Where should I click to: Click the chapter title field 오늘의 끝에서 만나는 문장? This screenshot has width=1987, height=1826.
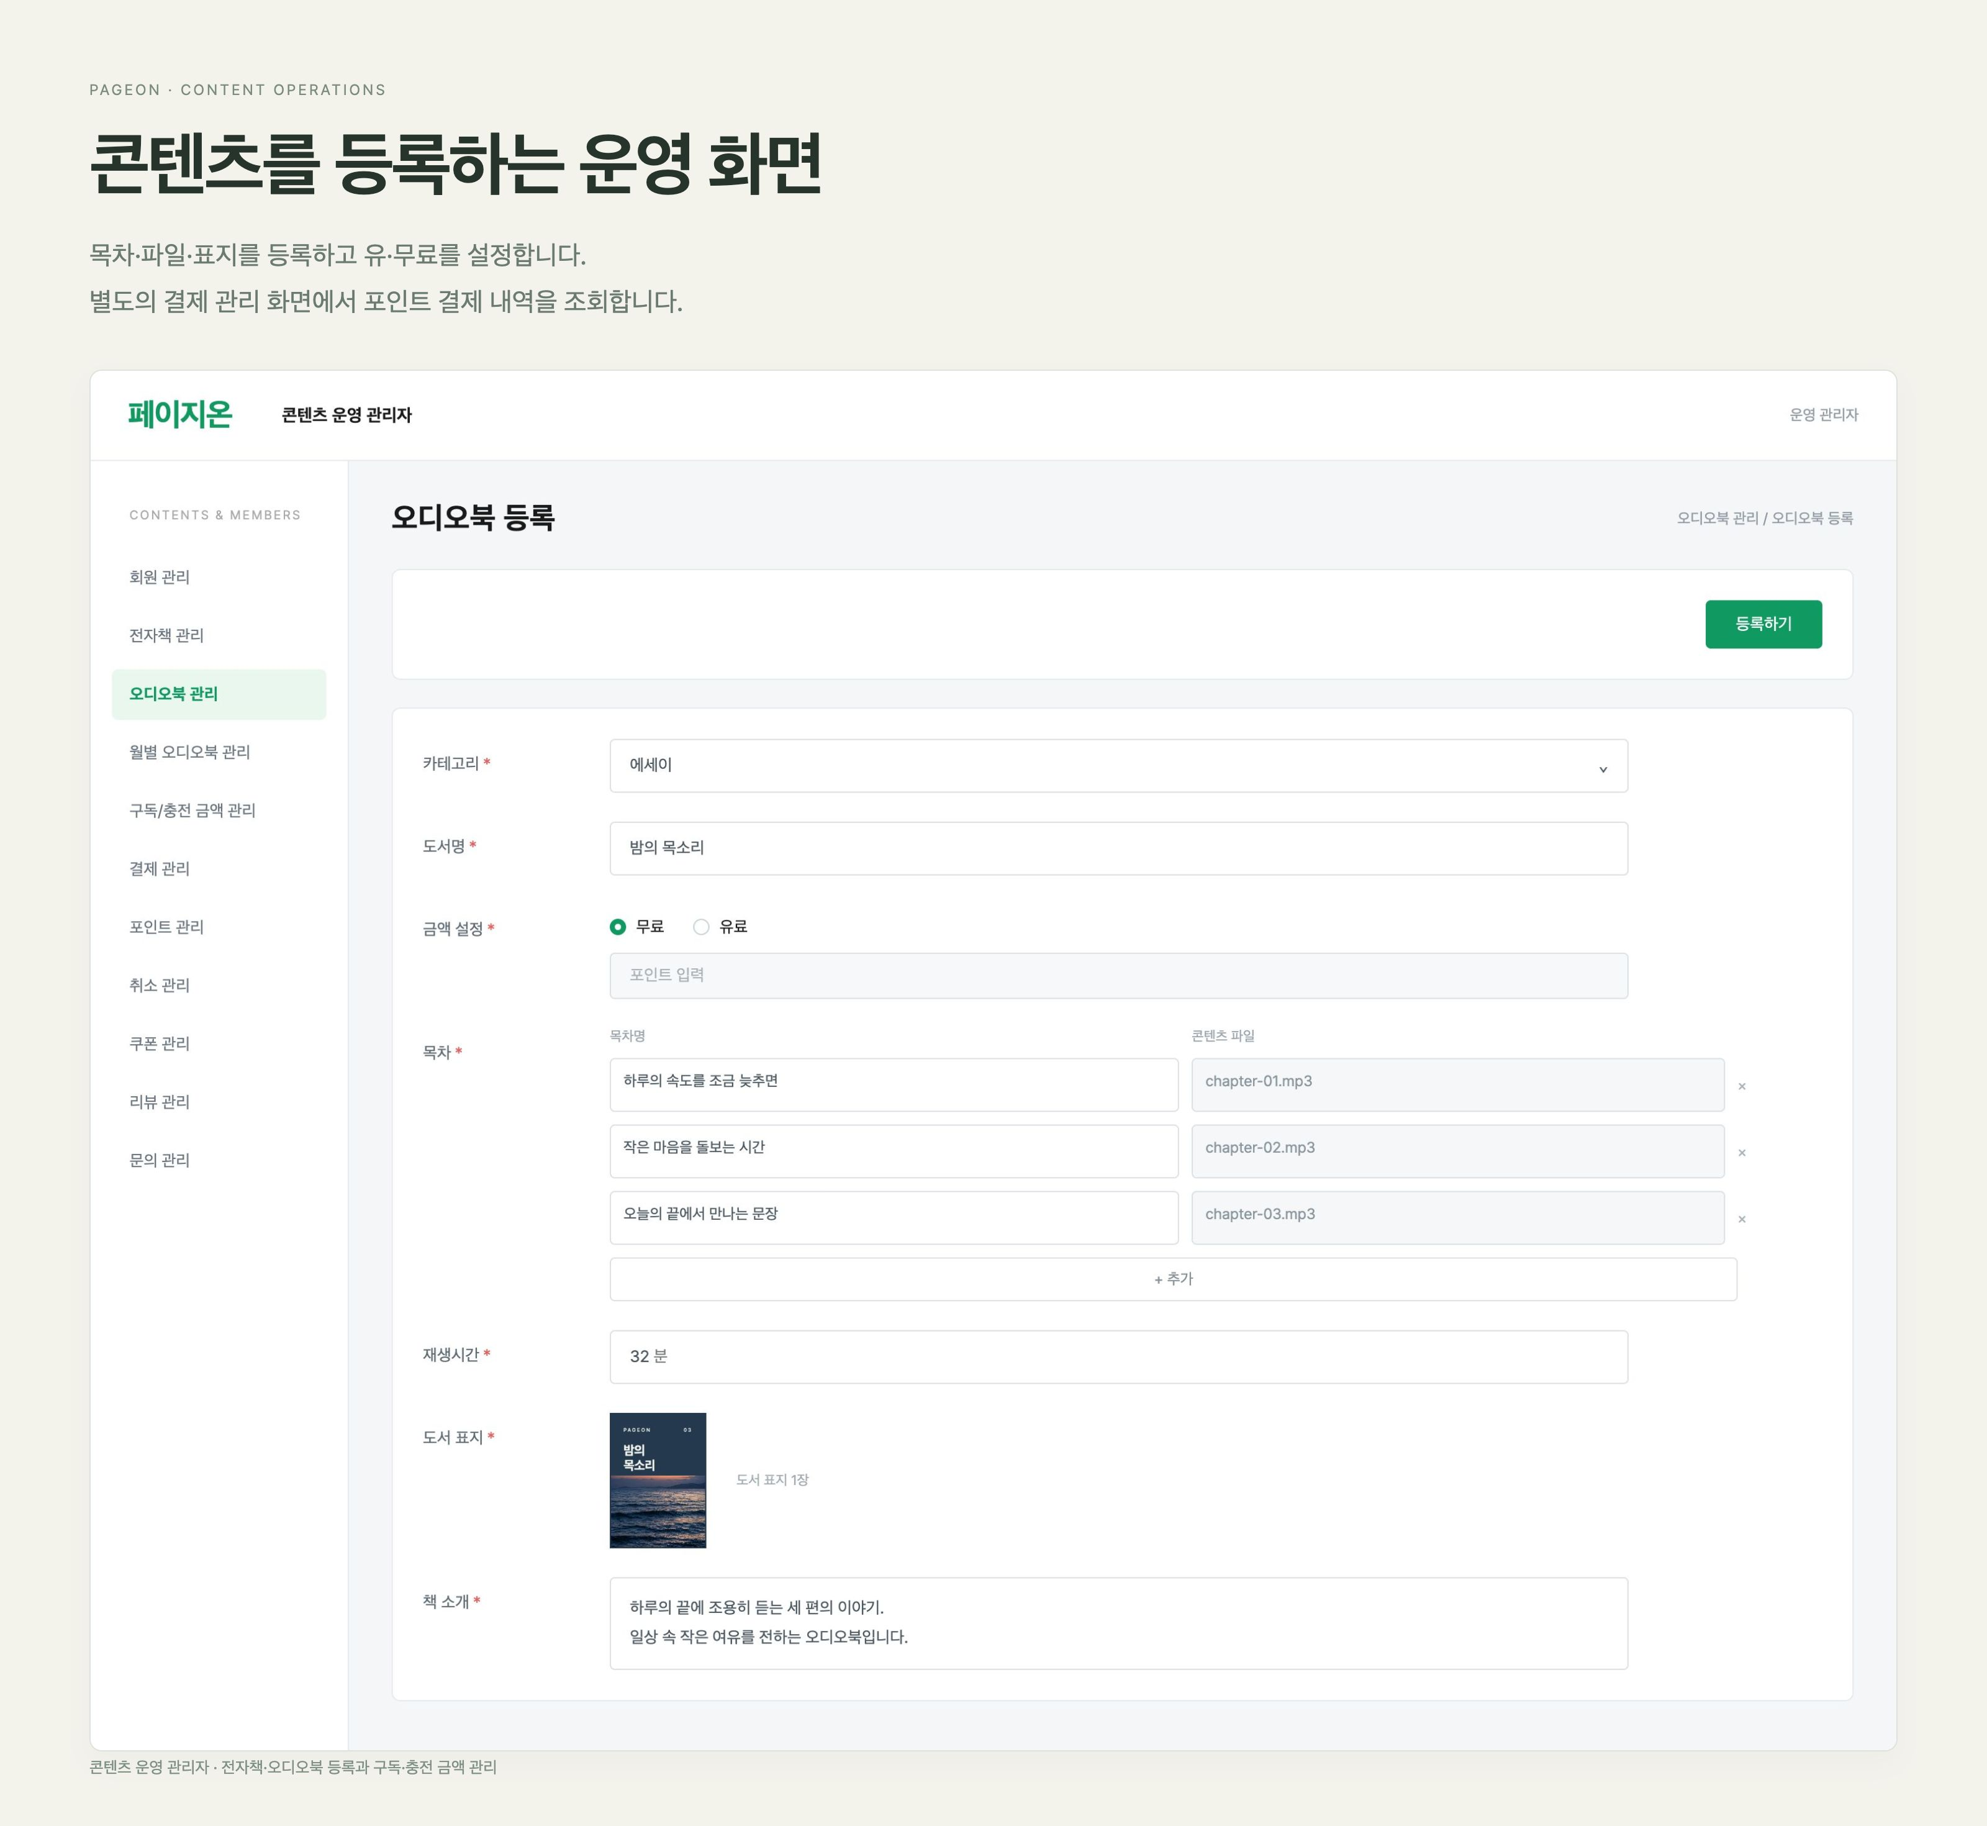[893, 1217]
